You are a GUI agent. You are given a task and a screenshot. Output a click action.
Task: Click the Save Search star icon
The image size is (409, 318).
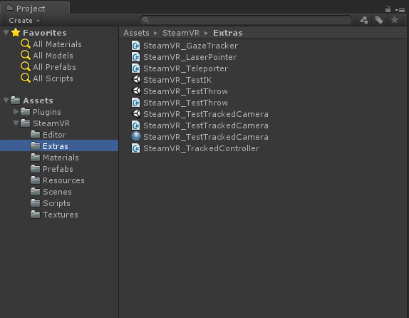click(395, 20)
